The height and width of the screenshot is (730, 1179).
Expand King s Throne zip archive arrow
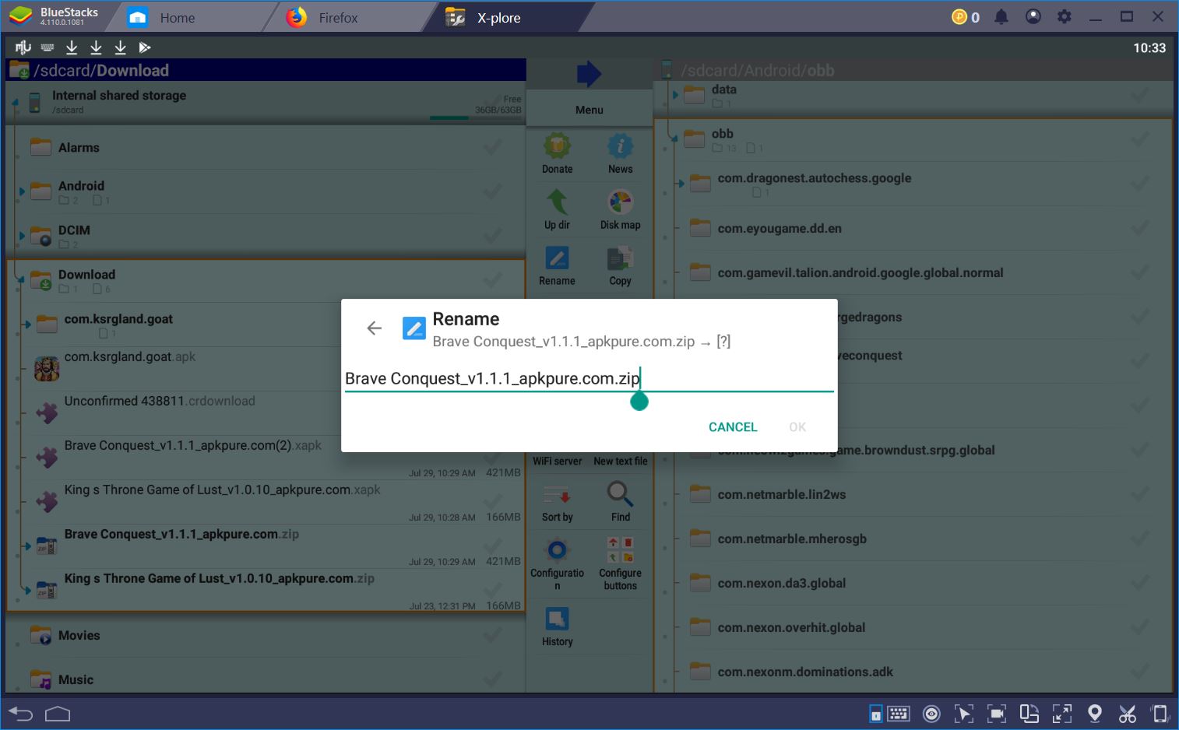pyautogui.click(x=27, y=591)
